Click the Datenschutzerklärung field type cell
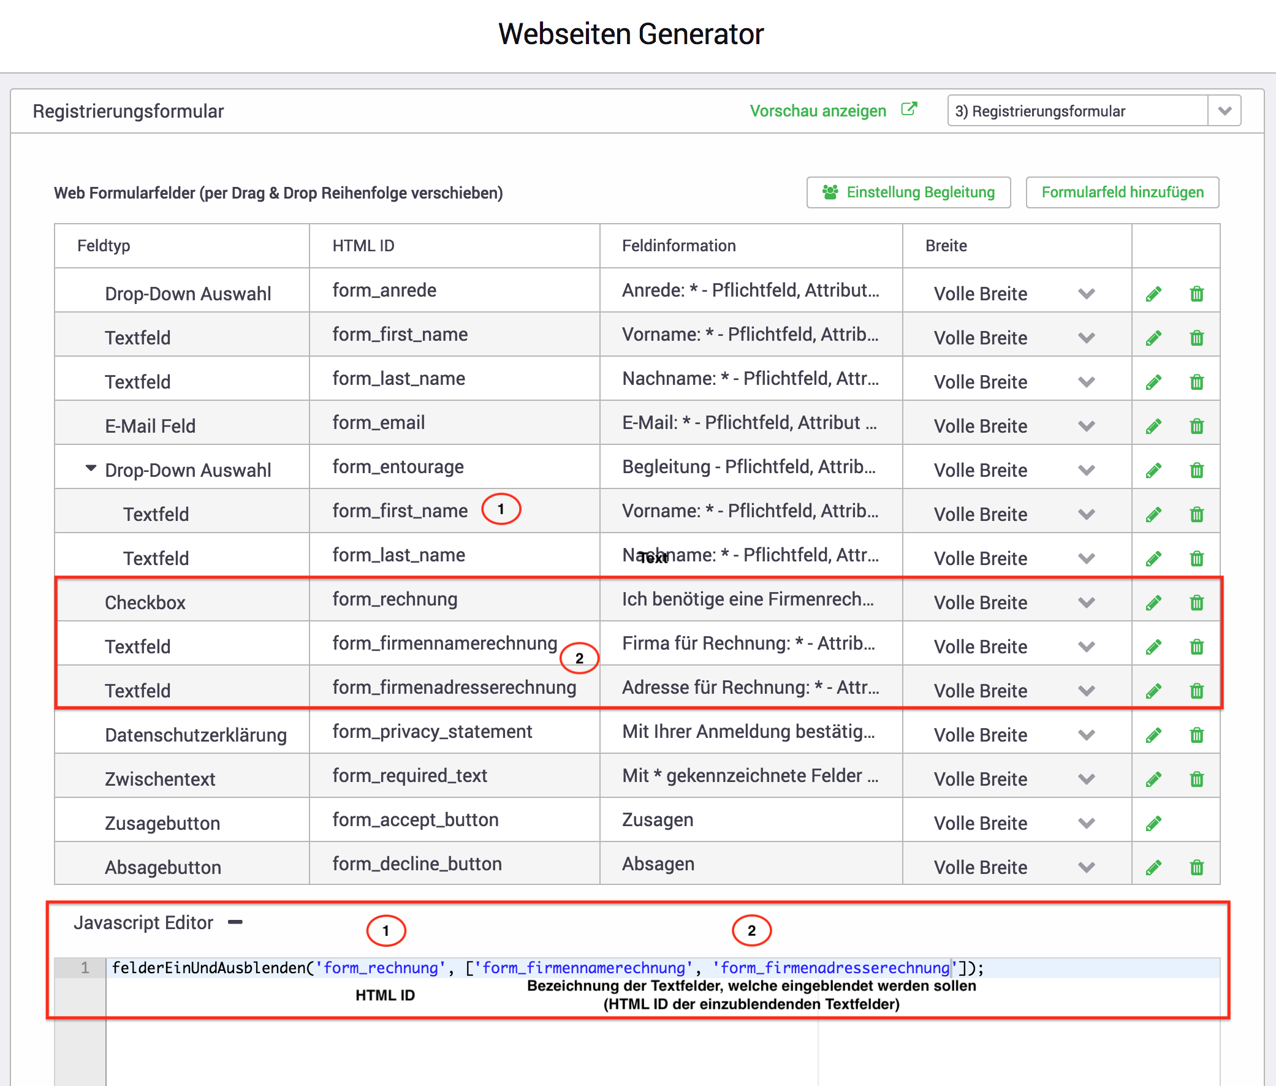This screenshot has width=1276, height=1086. pos(196,735)
